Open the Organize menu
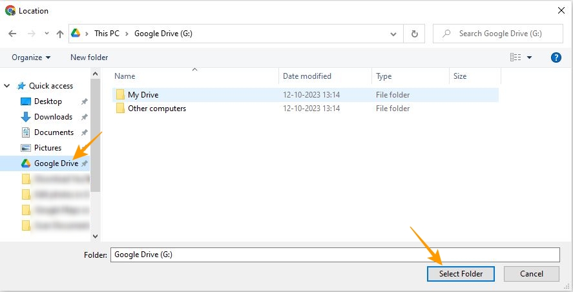The image size is (573, 292). [x=31, y=57]
